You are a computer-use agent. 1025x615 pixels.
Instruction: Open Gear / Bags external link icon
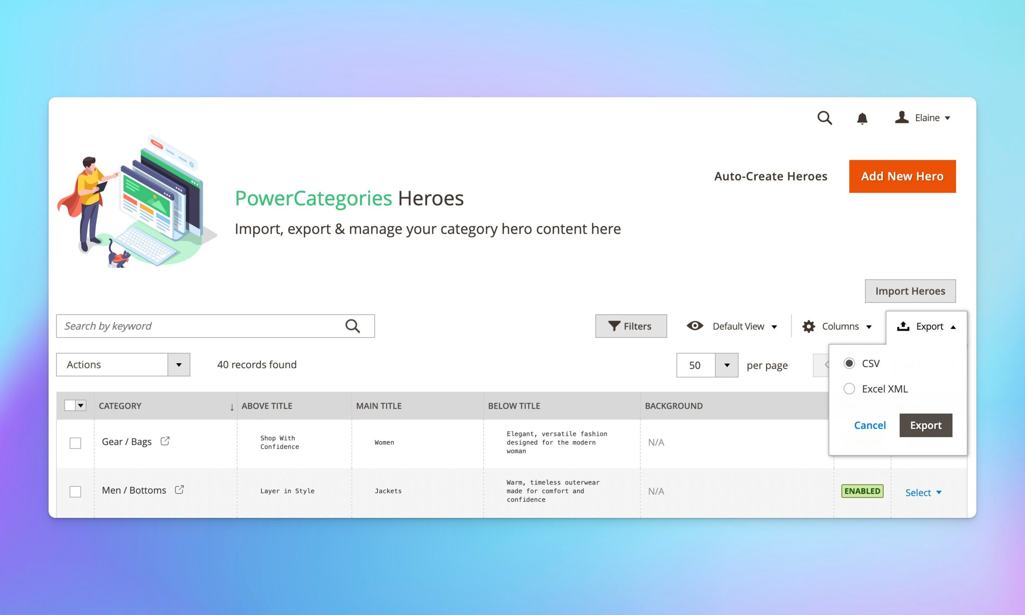point(165,441)
